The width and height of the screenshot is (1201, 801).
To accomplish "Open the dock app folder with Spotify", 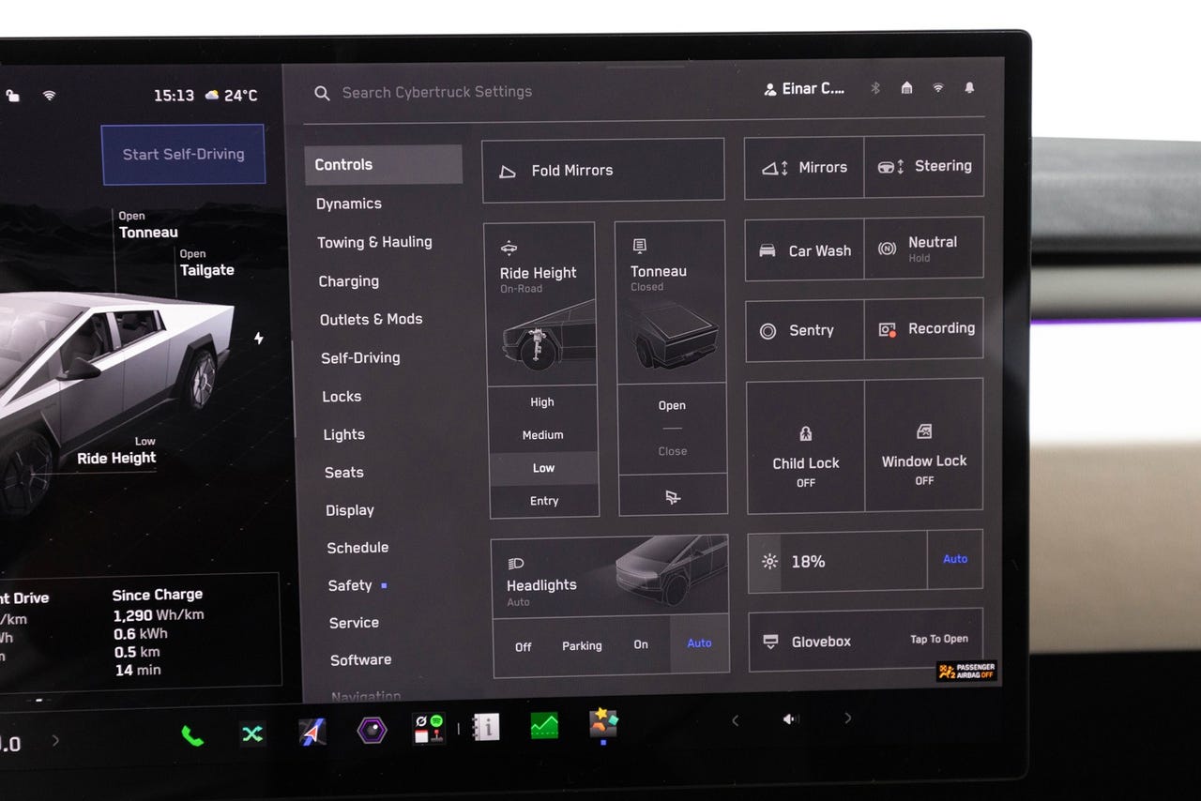I will click(x=429, y=728).
